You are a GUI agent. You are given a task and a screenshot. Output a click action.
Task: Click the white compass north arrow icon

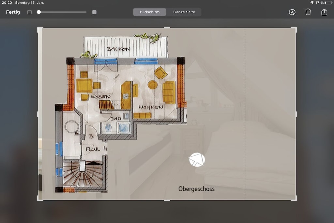pyautogui.click(x=197, y=160)
